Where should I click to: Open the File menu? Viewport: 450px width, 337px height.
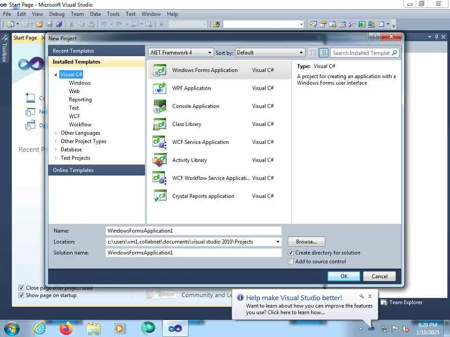(7, 14)
